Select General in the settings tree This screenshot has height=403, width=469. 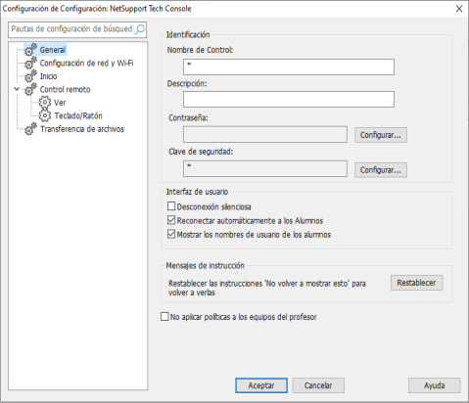53,50
